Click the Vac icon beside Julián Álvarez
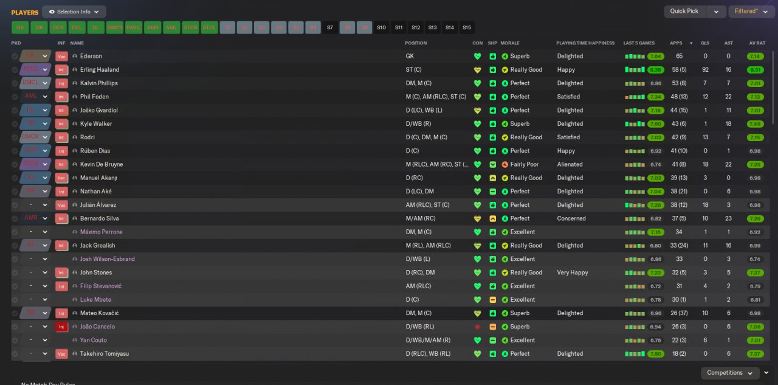Viewport: 778px width, 385px height. (61, 205)
